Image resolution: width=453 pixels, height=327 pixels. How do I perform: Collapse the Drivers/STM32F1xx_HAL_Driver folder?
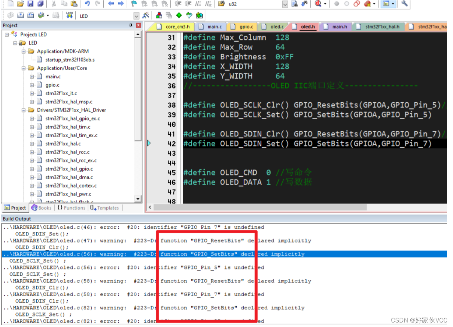(24, 110)
